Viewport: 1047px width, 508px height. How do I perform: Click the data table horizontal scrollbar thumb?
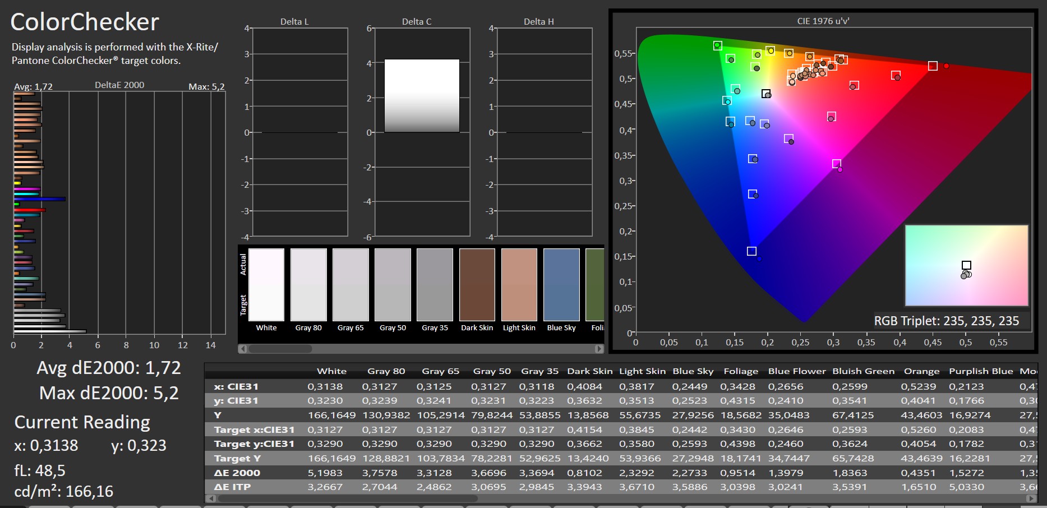pyautogui.click(x=347, y=498)
